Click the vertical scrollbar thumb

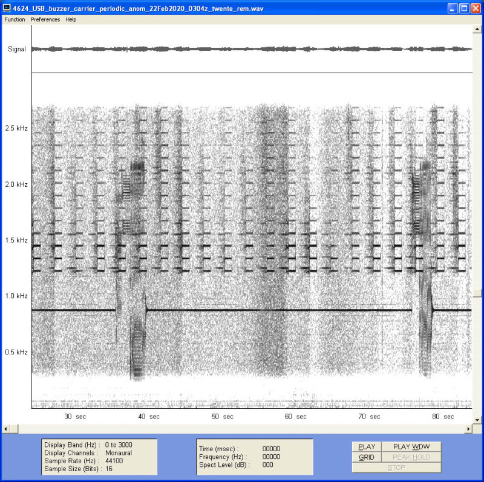pos(477,293)
